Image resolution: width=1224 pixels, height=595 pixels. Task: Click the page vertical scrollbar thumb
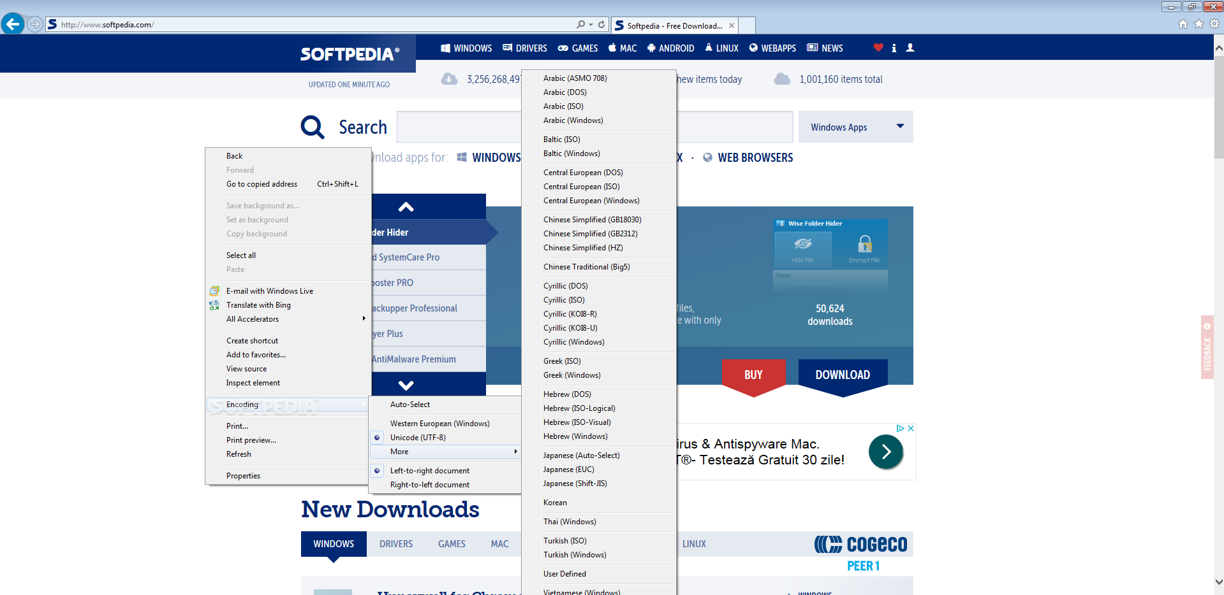click(1218, 107)
